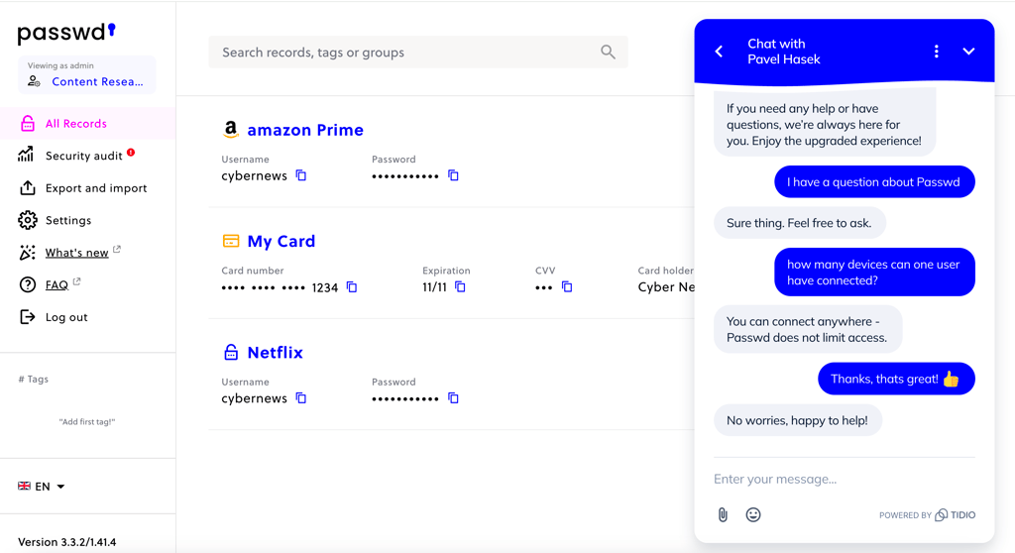
Task: Click the Security audit chart icon
Action: tap(26, 155)
